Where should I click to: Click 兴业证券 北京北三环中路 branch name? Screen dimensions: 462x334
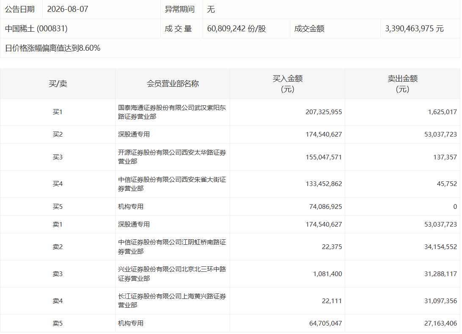point(172,274)
